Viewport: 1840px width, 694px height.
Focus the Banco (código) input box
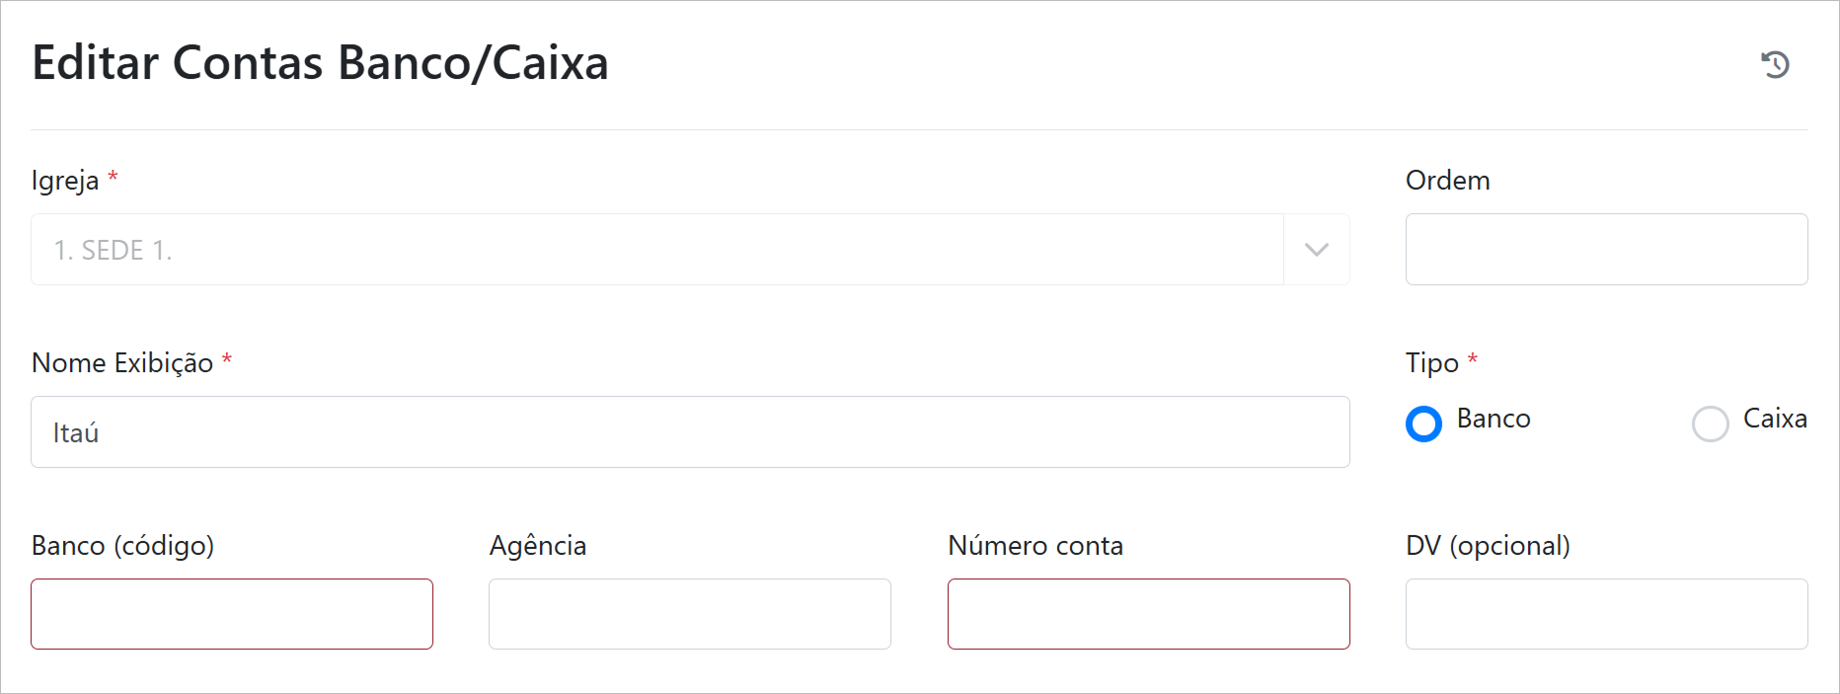[232, 614]
